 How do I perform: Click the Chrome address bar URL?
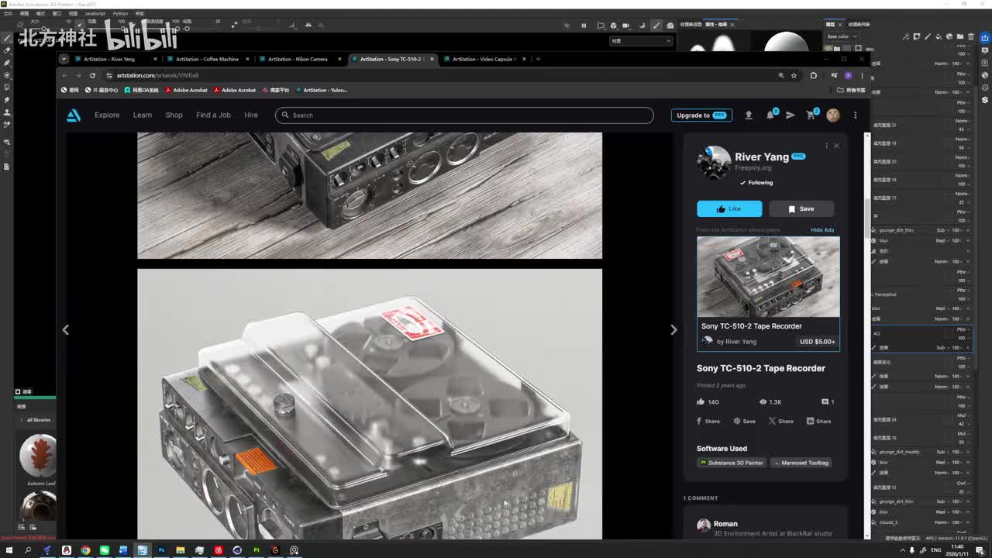[158, 75]
